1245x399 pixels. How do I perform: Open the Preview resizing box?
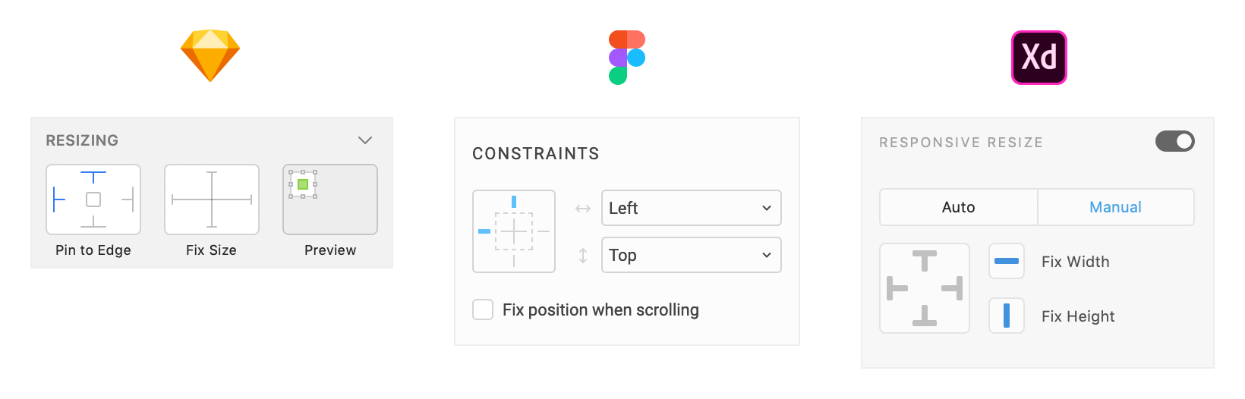(x=330, y=199)
